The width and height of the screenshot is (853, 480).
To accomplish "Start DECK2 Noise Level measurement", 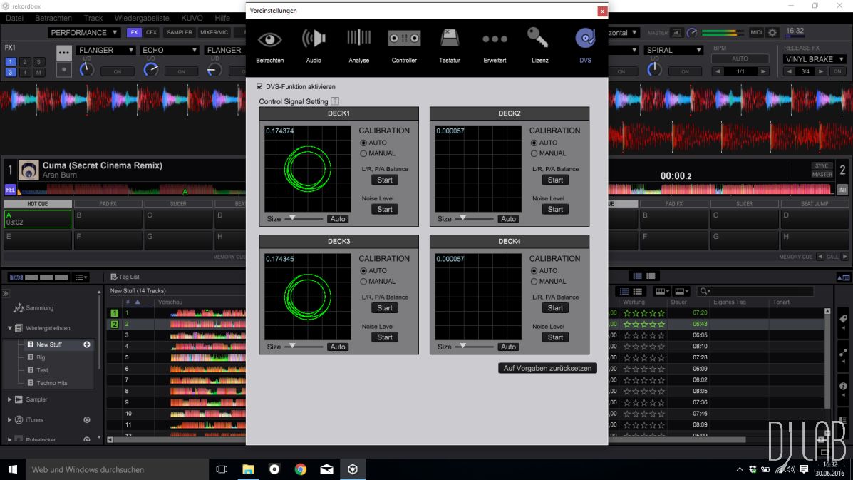I will (555, 209).
